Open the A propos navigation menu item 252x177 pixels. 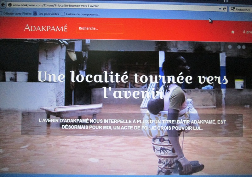tap(247, 32)
